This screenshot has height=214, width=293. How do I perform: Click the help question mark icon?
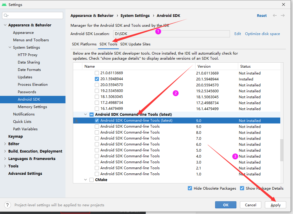[8, 205]
